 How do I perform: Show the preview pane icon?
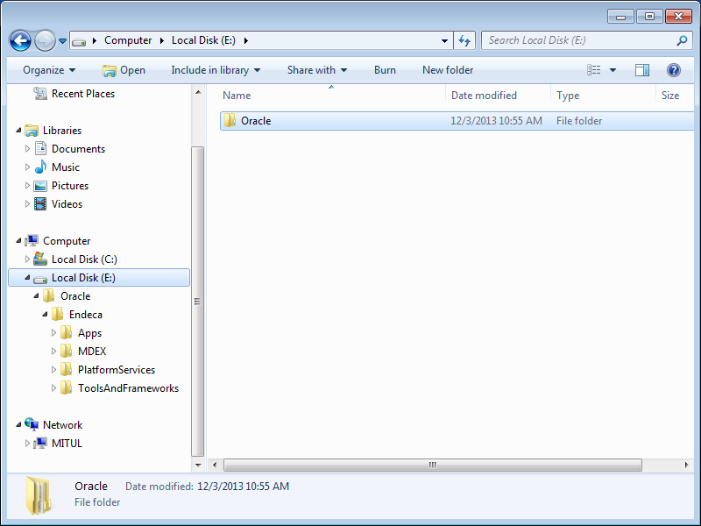click(642, 70)
